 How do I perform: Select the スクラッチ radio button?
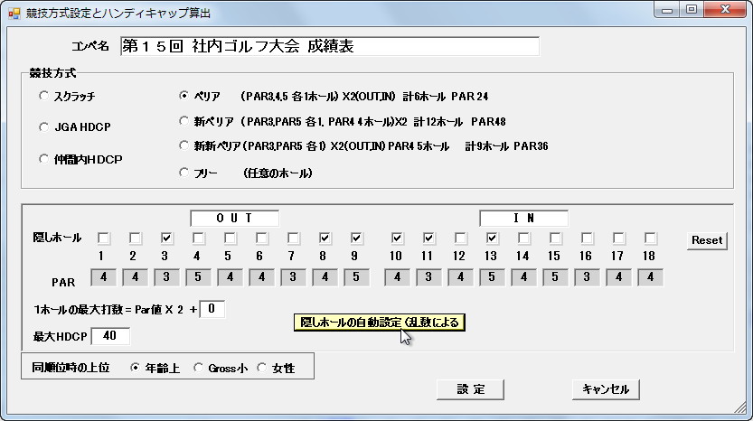(x=43, y=96)
